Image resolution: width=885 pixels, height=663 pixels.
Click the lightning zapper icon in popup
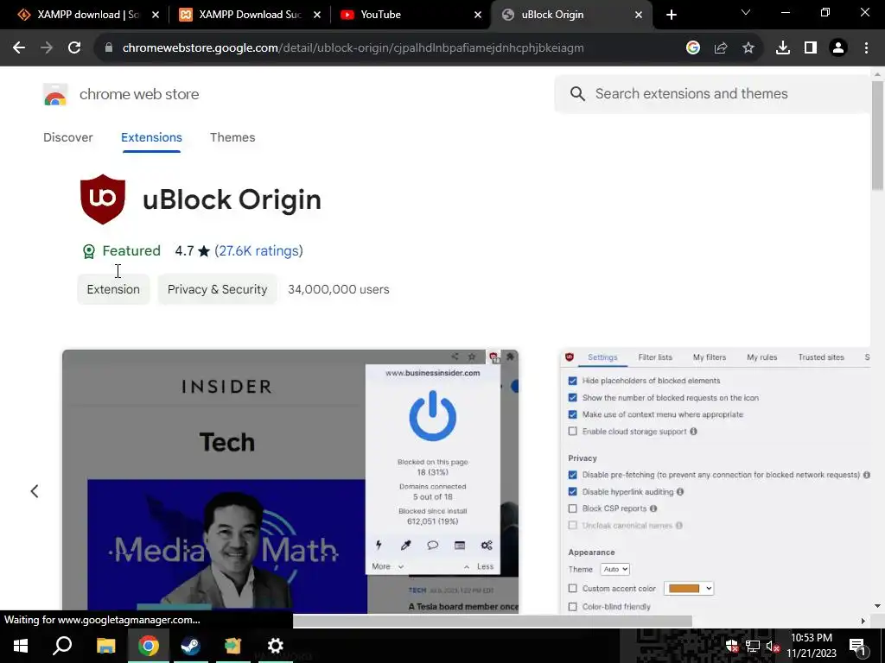(379, 546)
